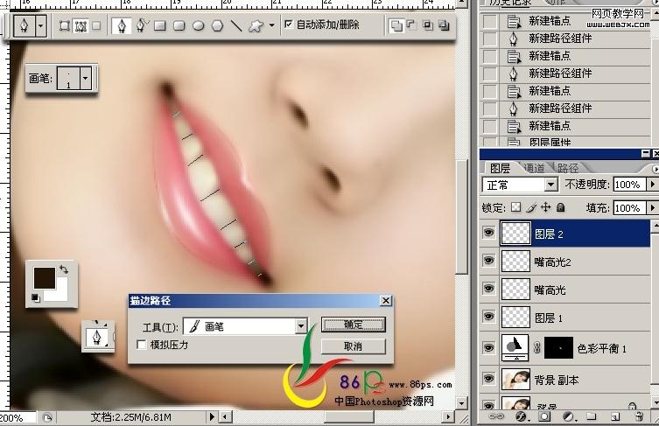Enable Simulate Pressure (模拟压力) checkbox
This screenshot has width=659, height=426.
coord(142,345)
